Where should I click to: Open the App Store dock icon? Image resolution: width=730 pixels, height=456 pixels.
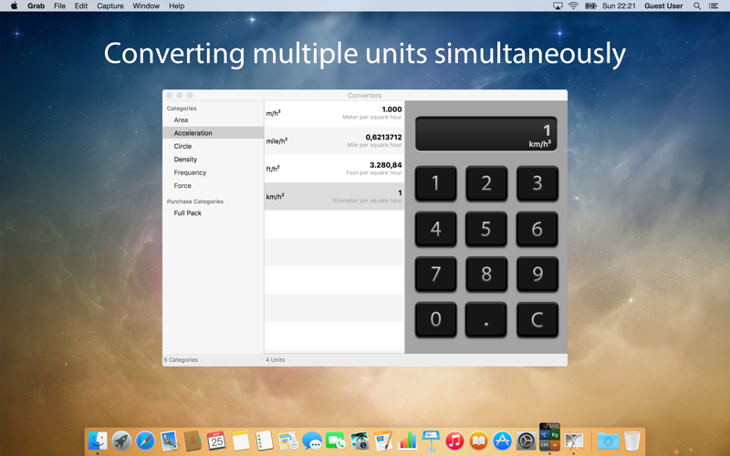tap(503, 440)
